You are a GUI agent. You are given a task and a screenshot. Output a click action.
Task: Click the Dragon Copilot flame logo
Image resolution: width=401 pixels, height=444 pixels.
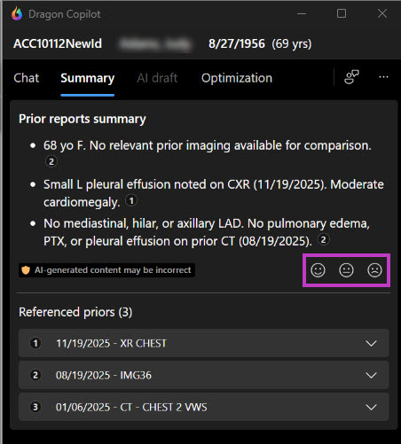tap(17, 13)
